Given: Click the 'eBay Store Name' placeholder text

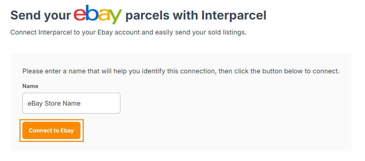Looking at the screenshot, I should pos(54,103).
